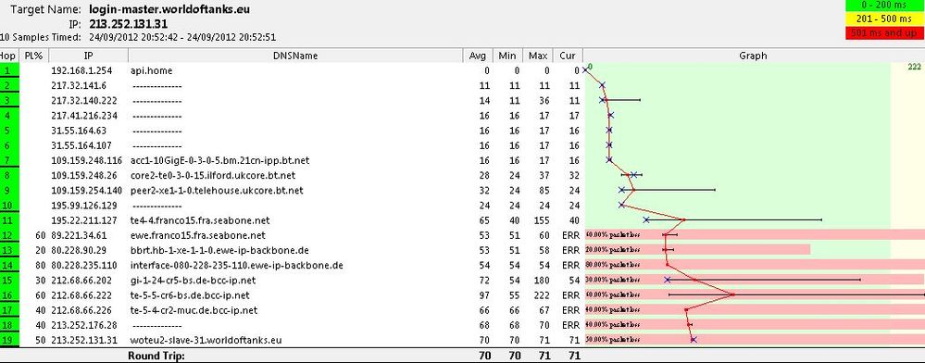Sort by the Min column header
The height and width of the screenshot is (363, 925).
tap(507, 56)
